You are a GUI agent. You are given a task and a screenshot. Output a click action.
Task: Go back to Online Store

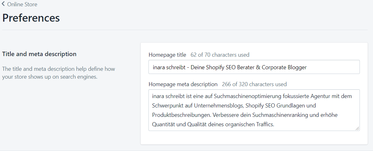[22, 4]
